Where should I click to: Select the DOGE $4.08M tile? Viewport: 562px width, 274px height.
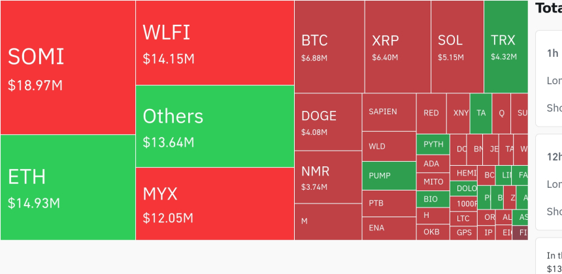pyautogui.click(x=328, y=122)
